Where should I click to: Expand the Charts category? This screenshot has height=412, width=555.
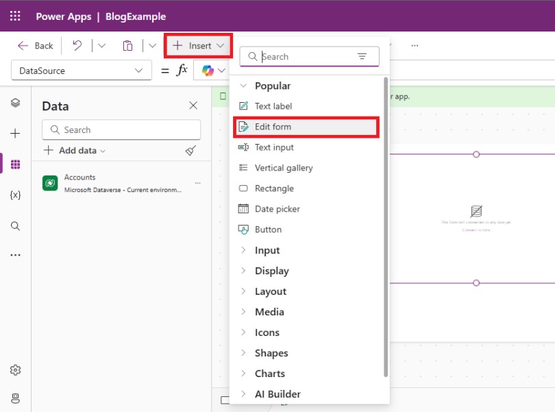[269, 374]
